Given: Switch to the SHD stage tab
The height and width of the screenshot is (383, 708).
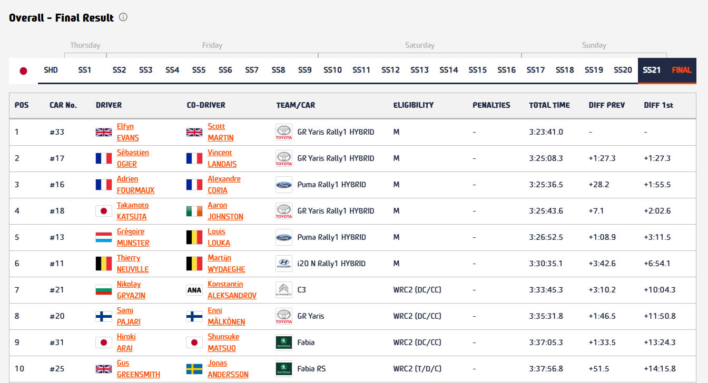Looking at the screenshot, I should [x=51, y=70].
